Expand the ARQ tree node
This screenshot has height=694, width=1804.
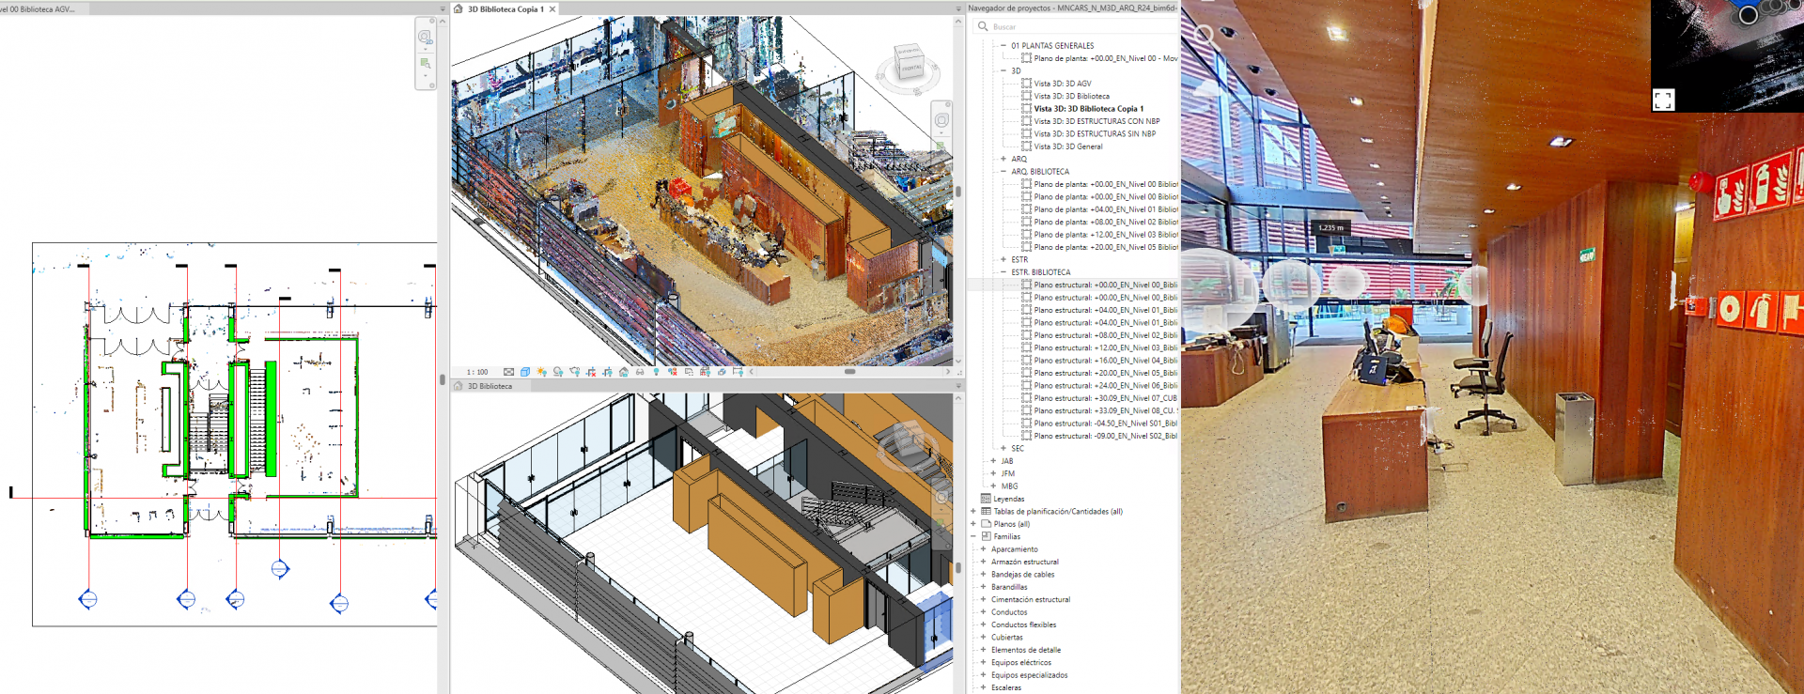click(1003, 159)
